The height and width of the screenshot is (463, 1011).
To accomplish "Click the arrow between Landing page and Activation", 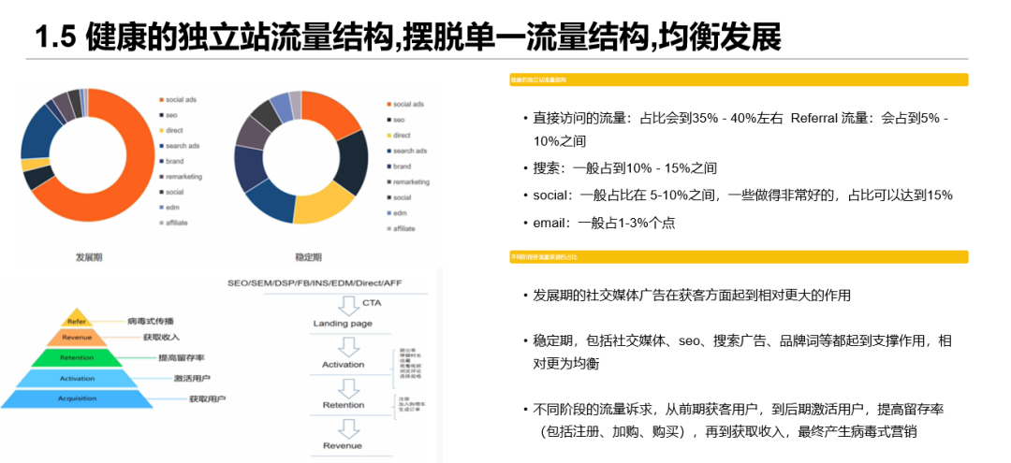I will click(349, 346).
